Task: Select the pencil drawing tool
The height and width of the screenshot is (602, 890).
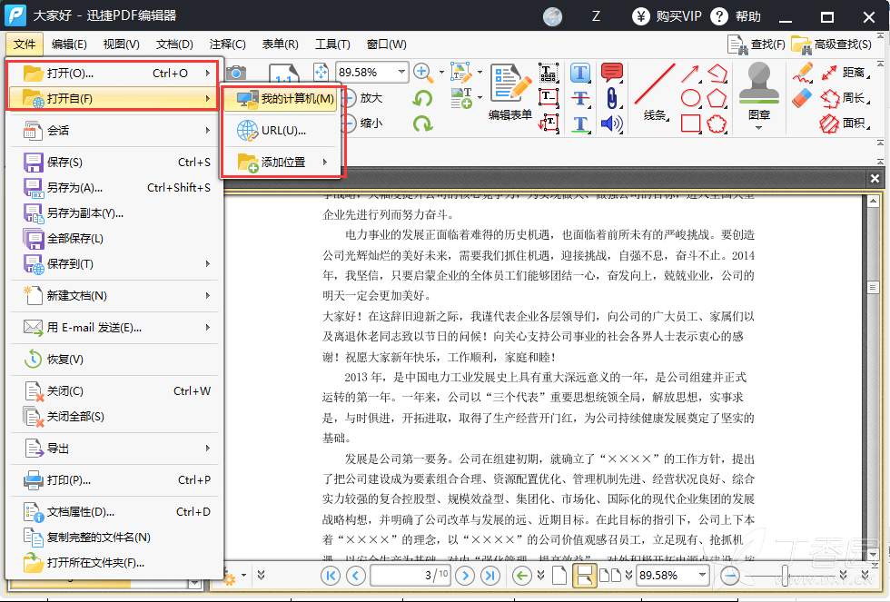Action: click(803, 74)
